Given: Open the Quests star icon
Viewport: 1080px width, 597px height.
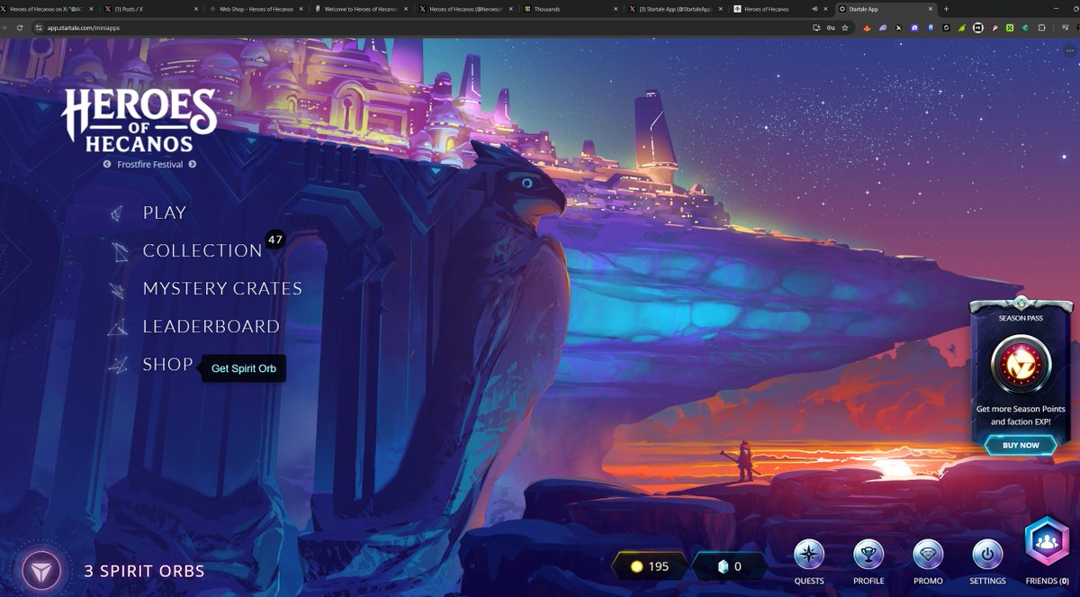Looking at the screenshot, I should [809, 555].
